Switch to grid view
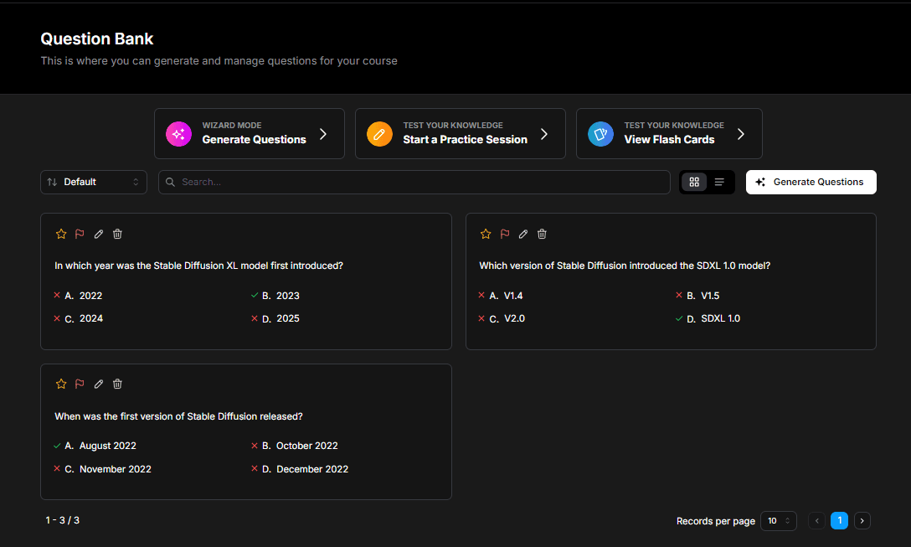Screen dimensions: 911x547 click(x=694, y=182)
